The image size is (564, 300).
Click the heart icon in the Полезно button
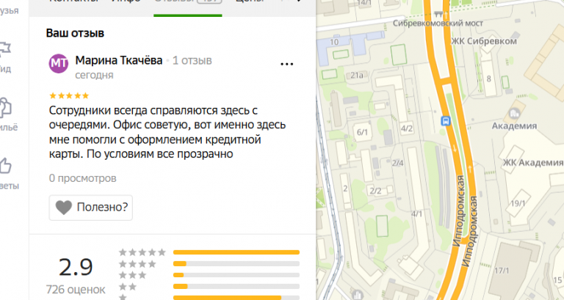coord(64,208)
